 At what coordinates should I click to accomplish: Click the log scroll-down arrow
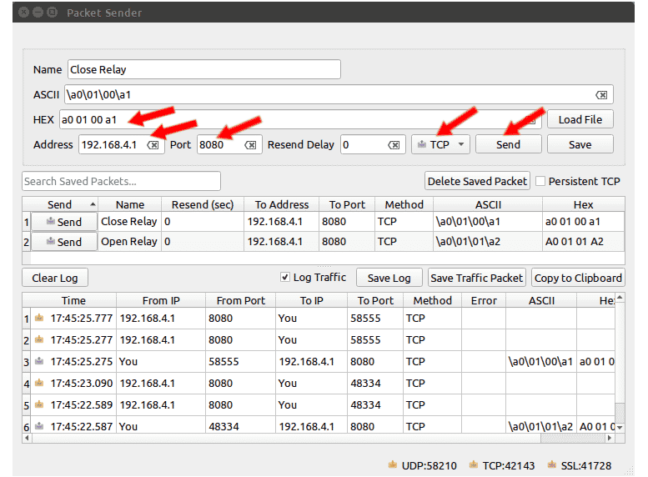coord(620,428)
